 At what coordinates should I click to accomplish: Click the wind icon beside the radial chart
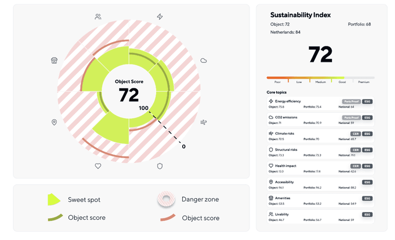[x=204, y=122]
